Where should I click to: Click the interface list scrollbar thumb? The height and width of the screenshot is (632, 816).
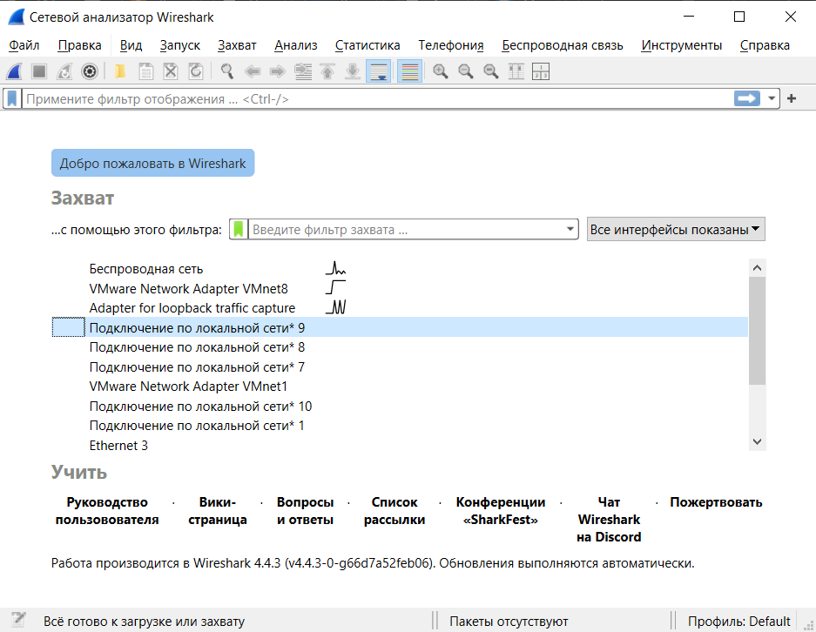(x=757, y=331)
